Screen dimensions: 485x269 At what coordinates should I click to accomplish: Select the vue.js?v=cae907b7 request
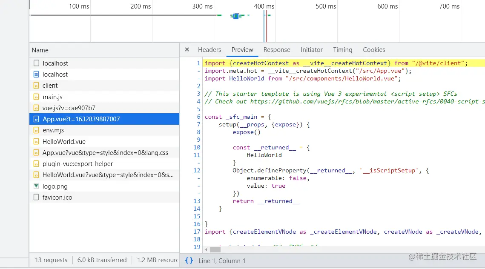point(105,108)
